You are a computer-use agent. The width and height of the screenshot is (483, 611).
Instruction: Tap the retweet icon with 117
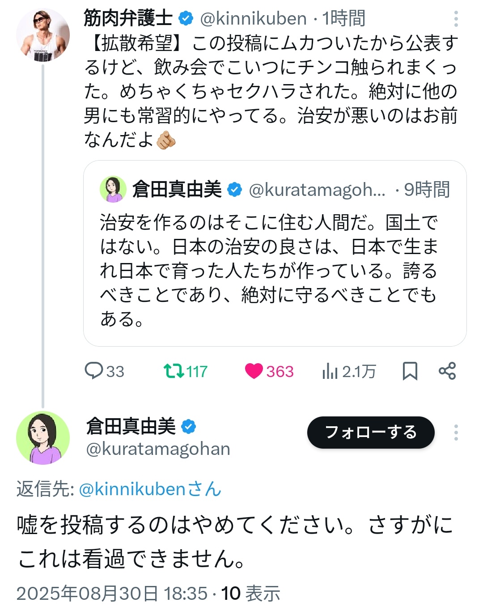[174, 371]
